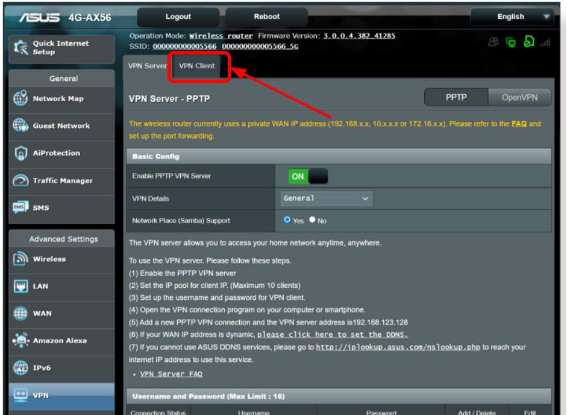Click the IPv6 globe icon

click(x=20, y=367)
